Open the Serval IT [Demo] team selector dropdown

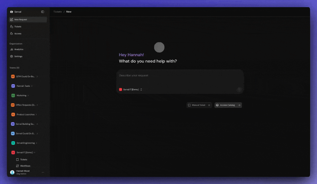(x=141, y=89)
